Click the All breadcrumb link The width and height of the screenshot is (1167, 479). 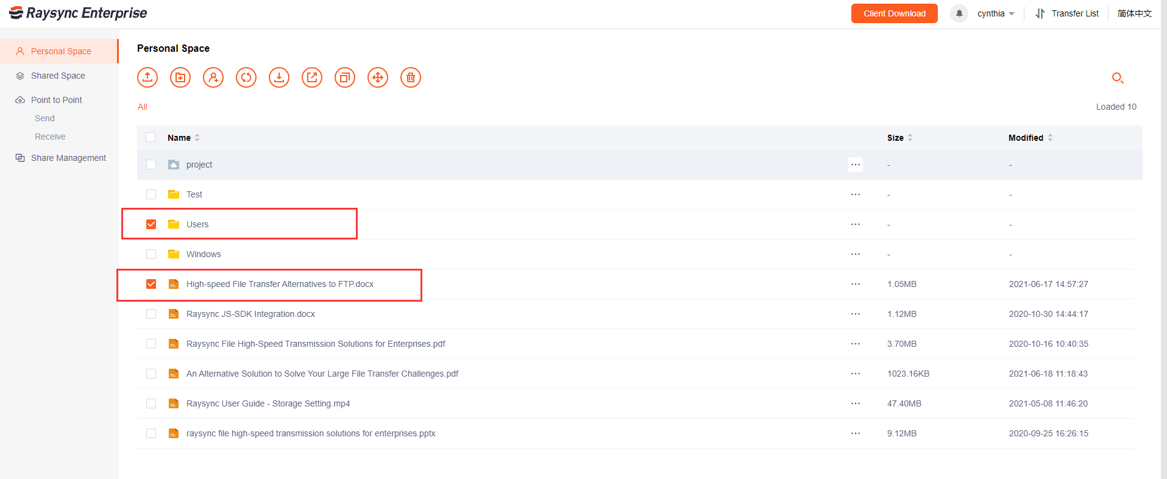(x=143, y=107)
